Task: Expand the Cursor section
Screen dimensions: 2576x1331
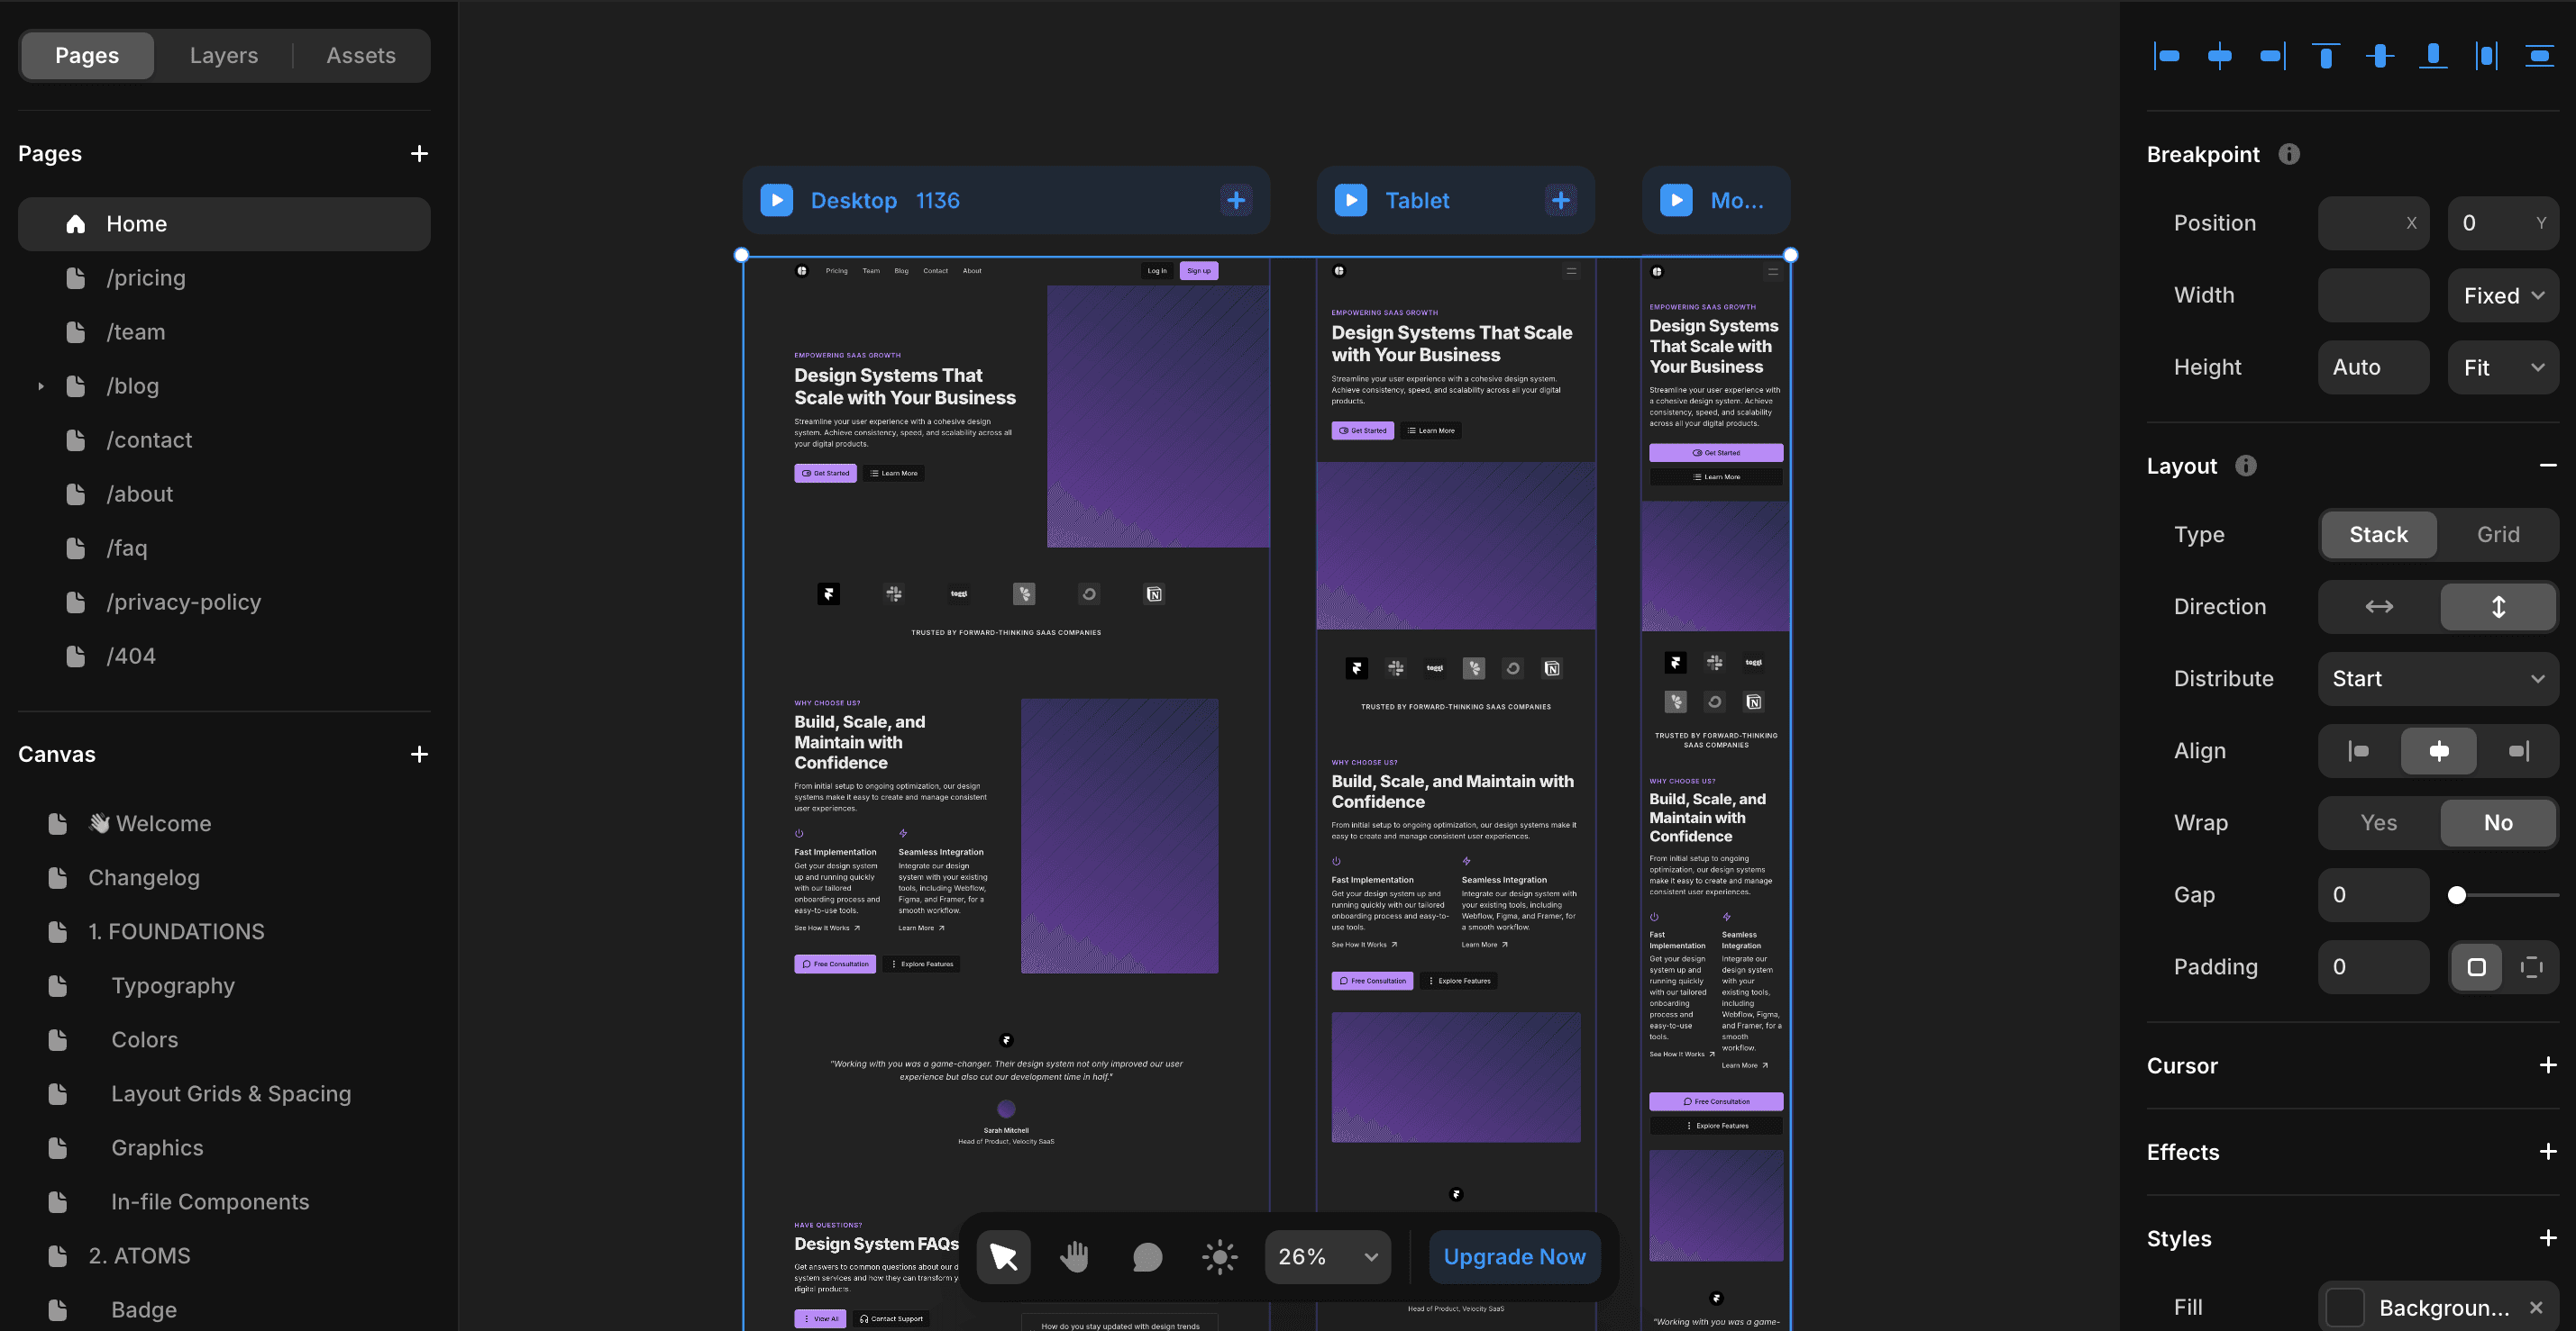Action: click(x=2545, y=1066)
